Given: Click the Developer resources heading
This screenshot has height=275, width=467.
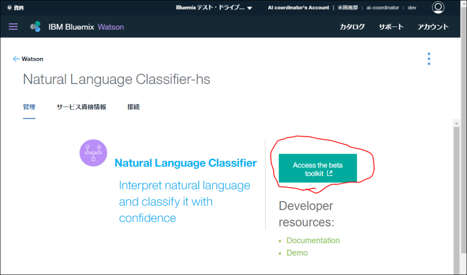Looking at the screenshot, I should coord(306,214).
